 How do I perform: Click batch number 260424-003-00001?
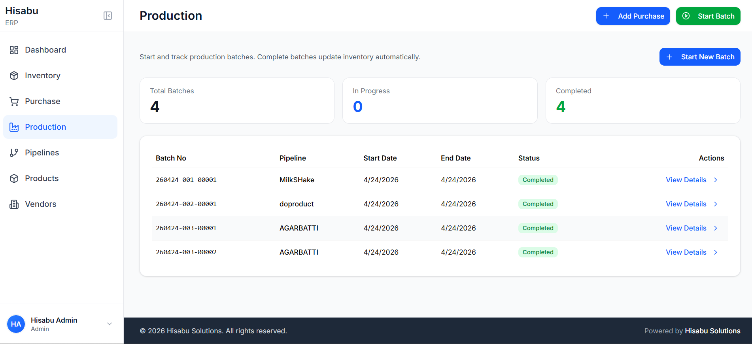coord(186,228)
